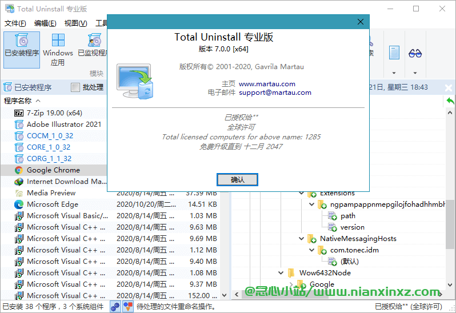This screenshot has height=313, width=456.
Task: Click the Media Preview icon
Action: click(19, 193)
